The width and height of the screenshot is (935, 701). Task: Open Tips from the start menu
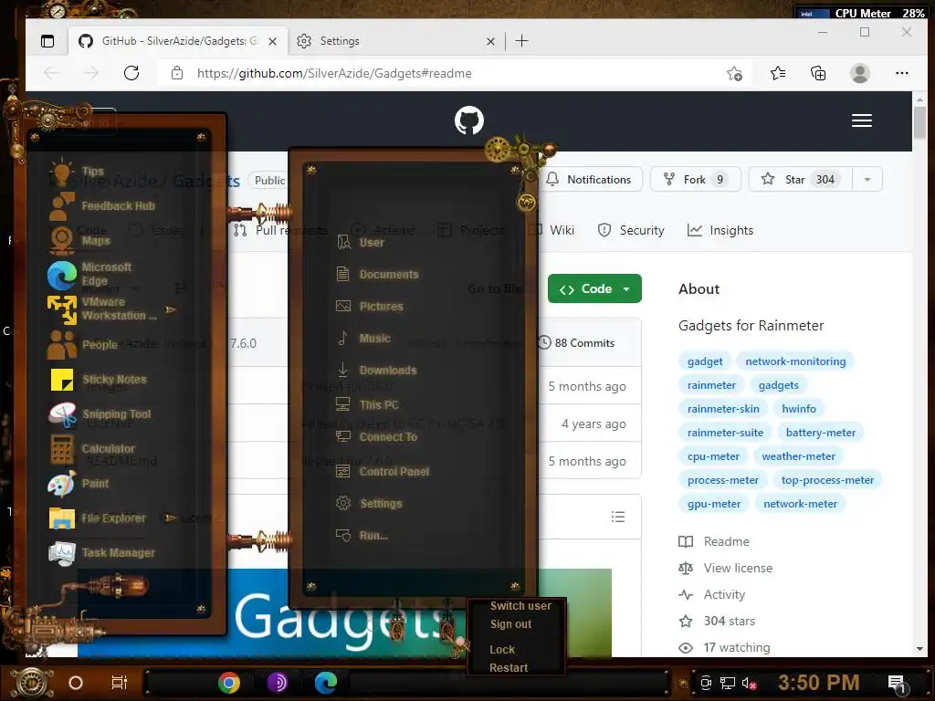(x=78, y=172)
